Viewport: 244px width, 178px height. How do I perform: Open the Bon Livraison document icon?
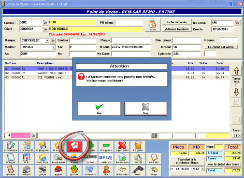point(122,159)
